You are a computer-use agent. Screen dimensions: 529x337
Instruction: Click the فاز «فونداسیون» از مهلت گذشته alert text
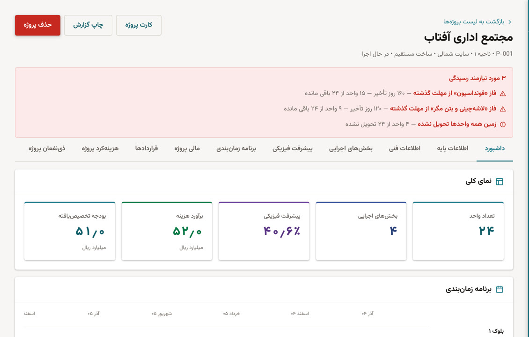(x=455, y=93)
